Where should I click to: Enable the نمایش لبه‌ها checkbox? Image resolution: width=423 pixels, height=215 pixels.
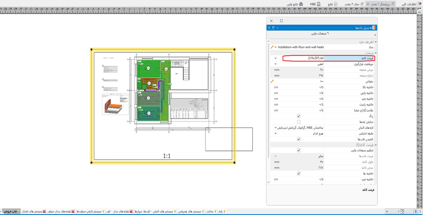[298, 122]
